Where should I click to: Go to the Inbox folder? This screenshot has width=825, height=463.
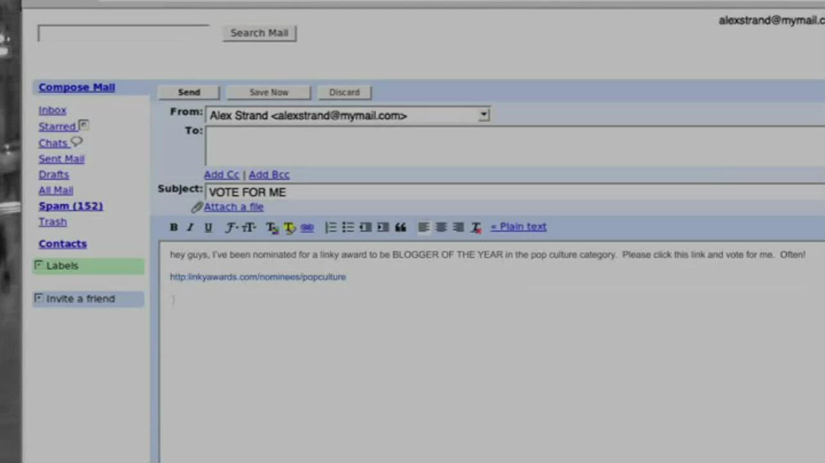52,110
